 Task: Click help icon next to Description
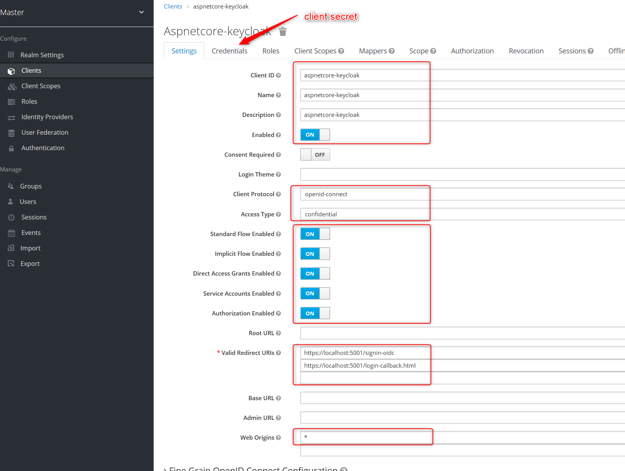(278, 115)
